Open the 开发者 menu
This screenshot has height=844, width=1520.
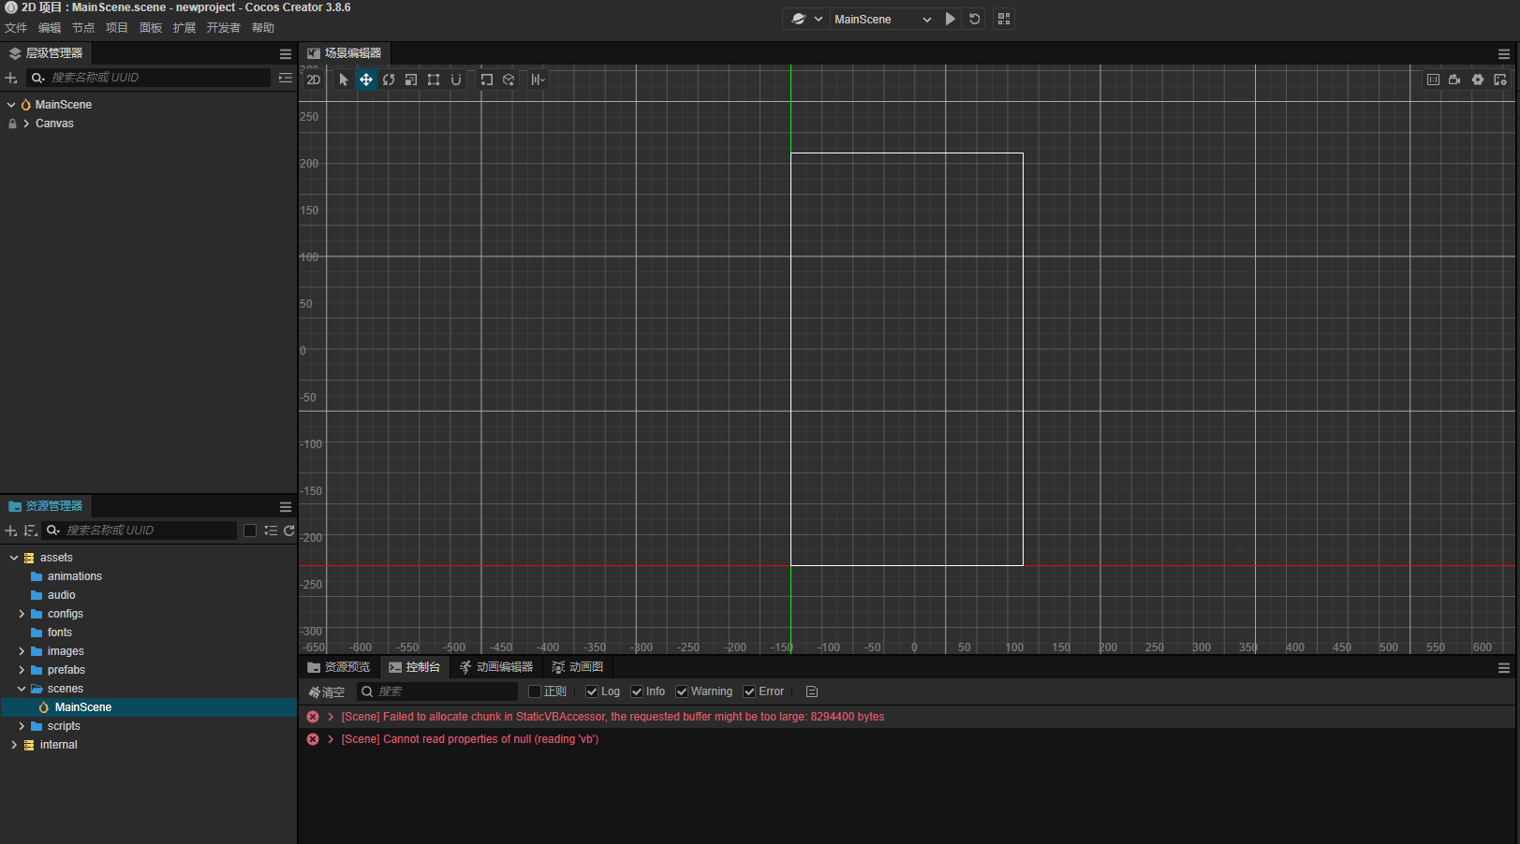click(224, 28)
